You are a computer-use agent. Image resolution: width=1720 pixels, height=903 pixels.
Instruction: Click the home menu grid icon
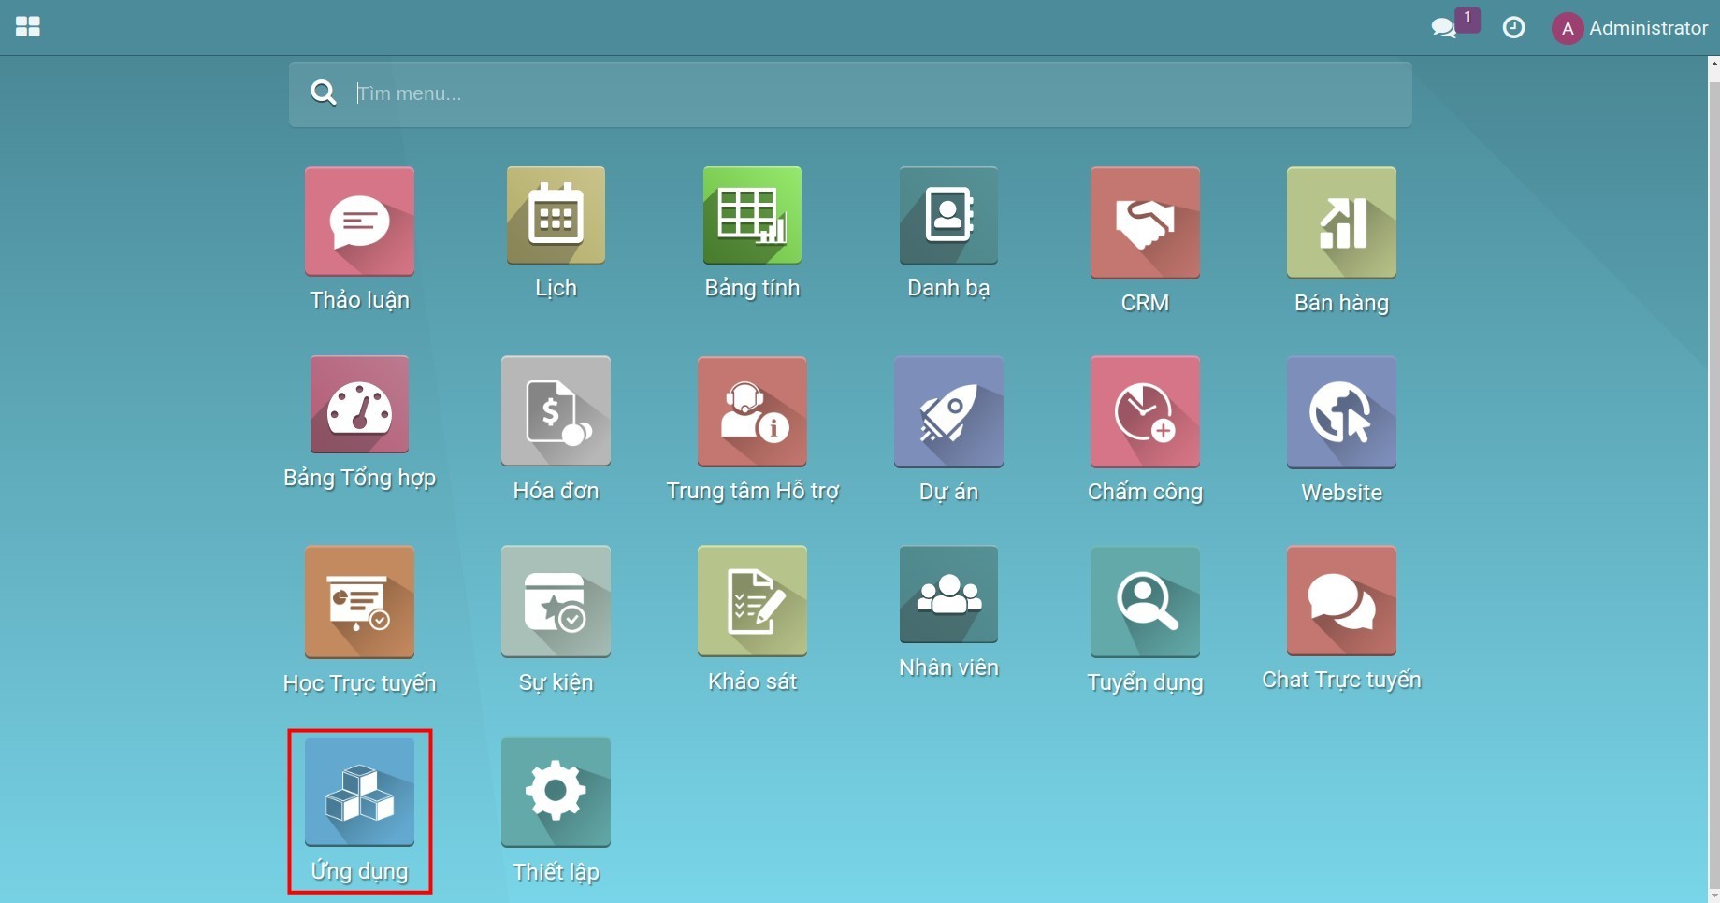coord(28,27)
